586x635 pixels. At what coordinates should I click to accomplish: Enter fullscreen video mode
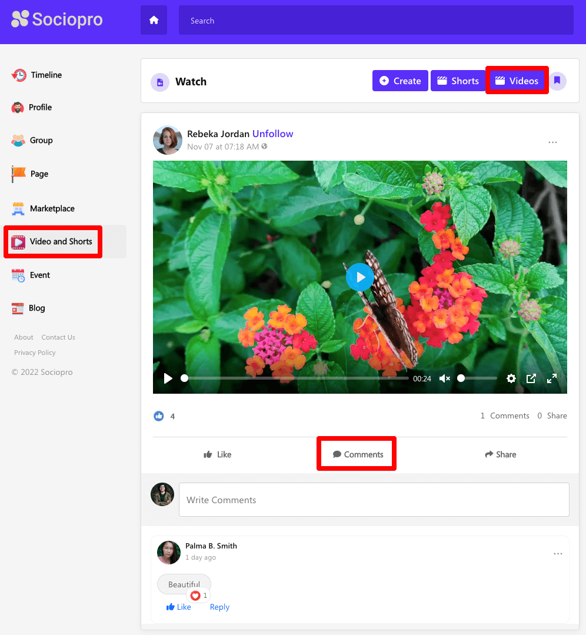click(x=552, y=378)
